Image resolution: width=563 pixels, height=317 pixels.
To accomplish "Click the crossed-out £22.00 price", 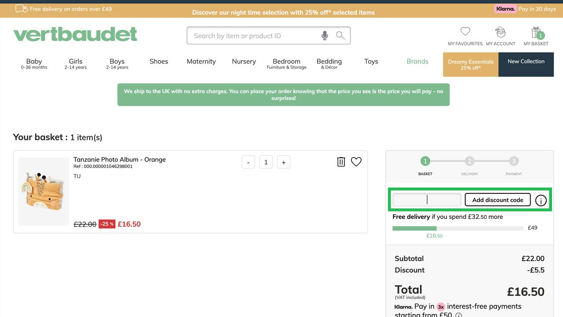I will [x=85, y=224].
